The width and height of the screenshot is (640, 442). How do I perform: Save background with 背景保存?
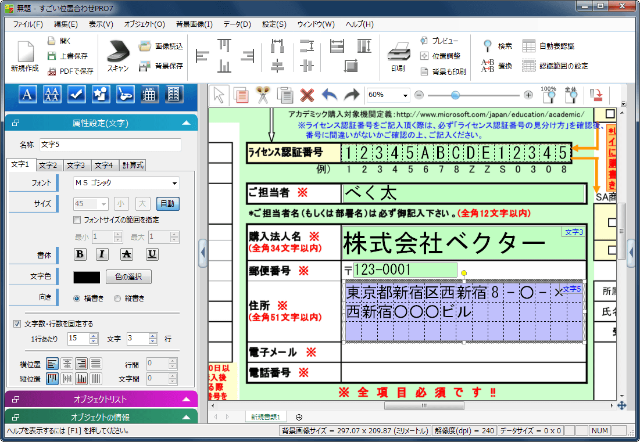pyautogui.click(x=160, y=66)
